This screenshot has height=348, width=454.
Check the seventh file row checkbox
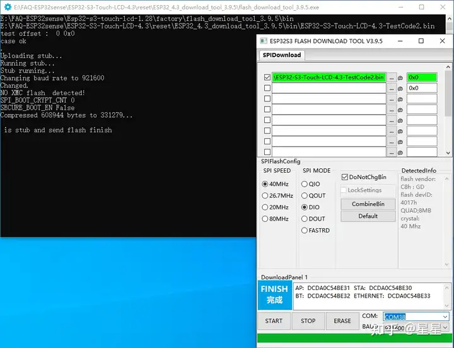point(267,141)
